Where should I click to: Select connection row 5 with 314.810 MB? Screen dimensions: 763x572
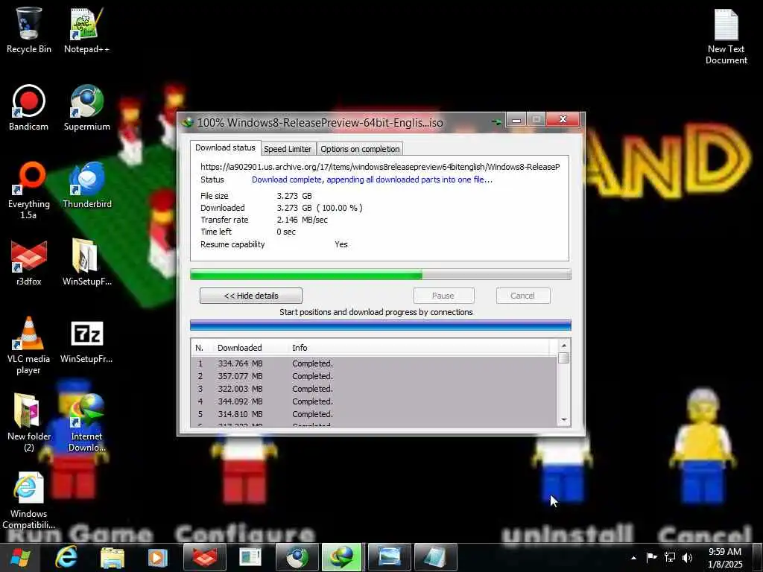pos(374,414)
